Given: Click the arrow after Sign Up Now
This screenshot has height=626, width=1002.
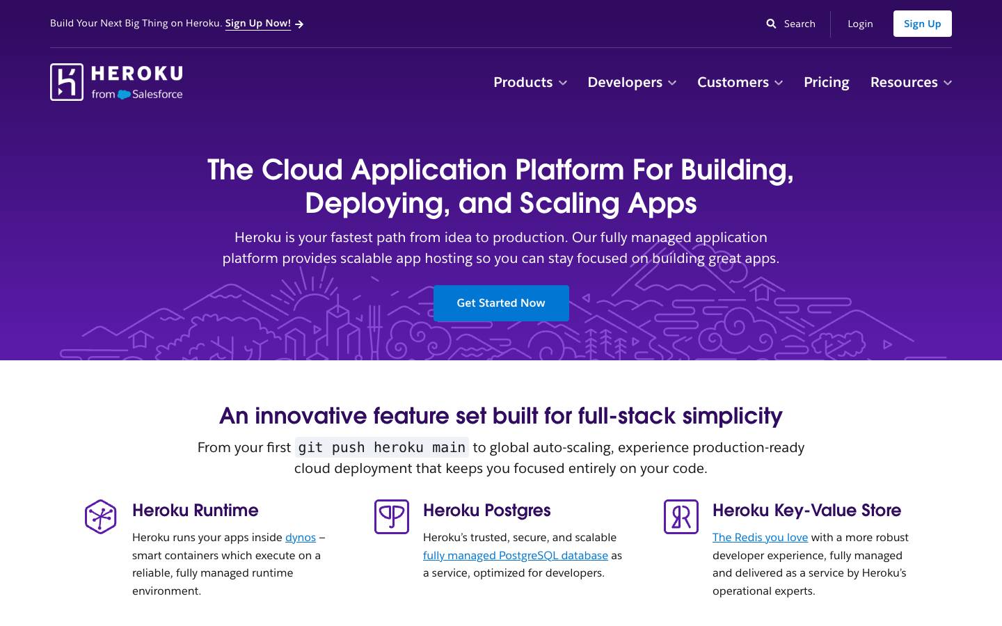Looking at the screenshot, I should 299,24.
